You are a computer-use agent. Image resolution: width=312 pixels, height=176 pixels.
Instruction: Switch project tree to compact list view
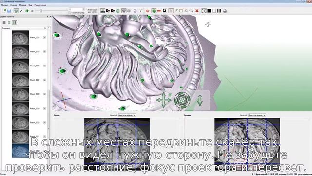(x=9, y=22)
